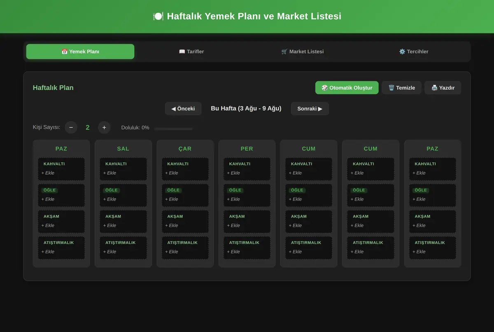Screen dimensions: 494x332
Task: Add a meal to SAL Öğle slot
Action: click(123, 195)
